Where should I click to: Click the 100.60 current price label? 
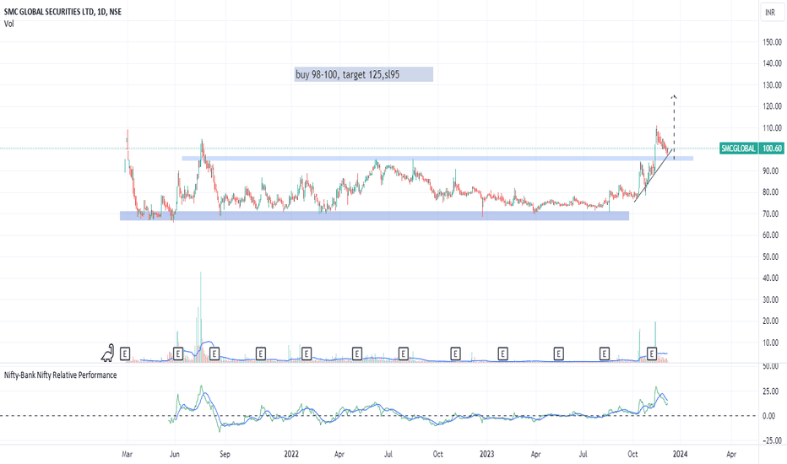click(x=772, y=148)
